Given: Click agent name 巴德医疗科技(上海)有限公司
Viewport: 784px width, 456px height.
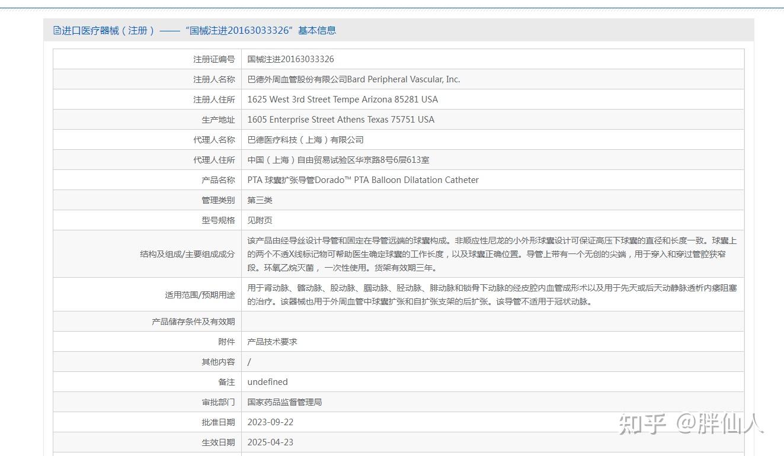Looking at the screenshot, I should [305, 140].
